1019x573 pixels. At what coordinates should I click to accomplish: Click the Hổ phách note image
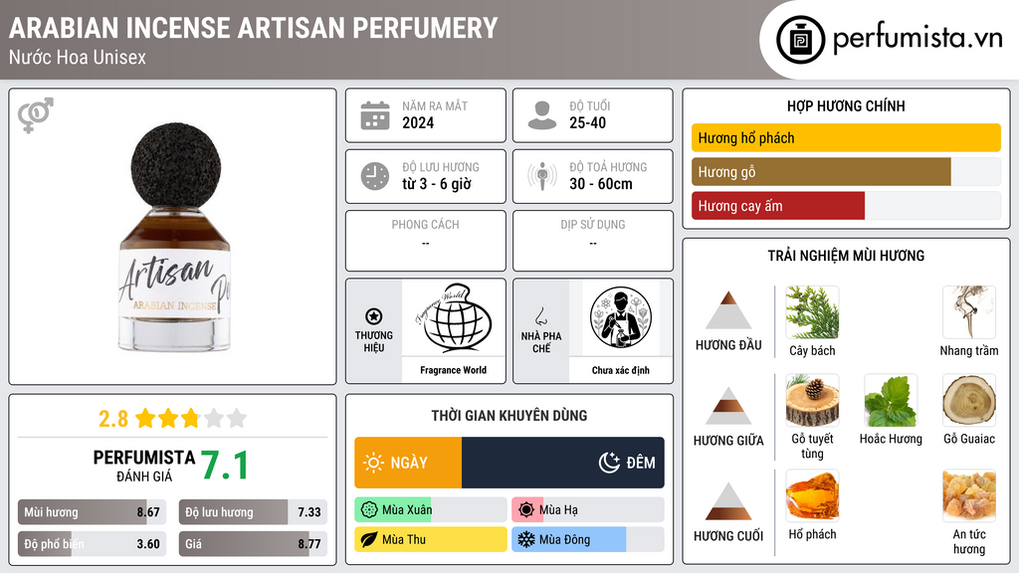(812, 495)
